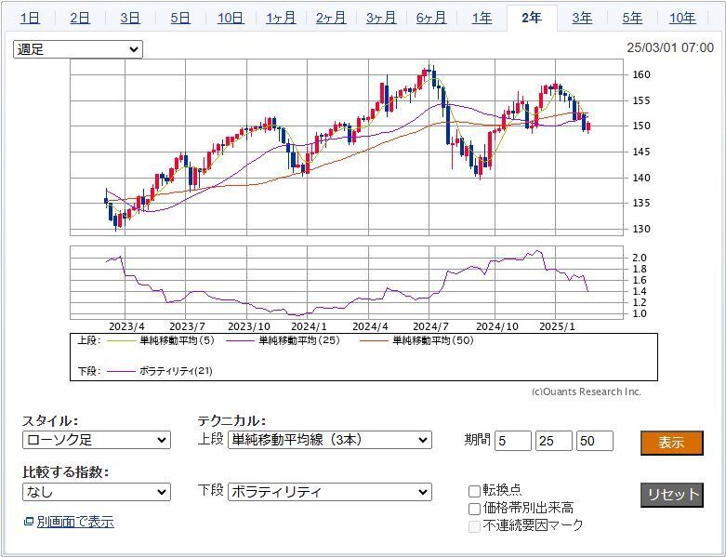Click the 2025/1 date axis label
Image resolution: width=726 pixels, height=557 pixels.
[x=557, y=326]
